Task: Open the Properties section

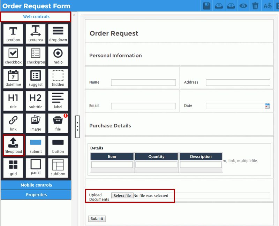Action: coord(36,195)
